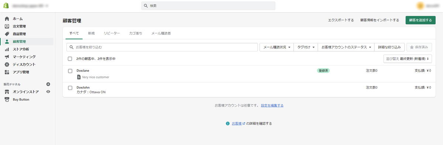Click the 顧客管理 page heading
The width and height of the screenshot is (443, 145).
pyautogui.click(x=72, y=20)
